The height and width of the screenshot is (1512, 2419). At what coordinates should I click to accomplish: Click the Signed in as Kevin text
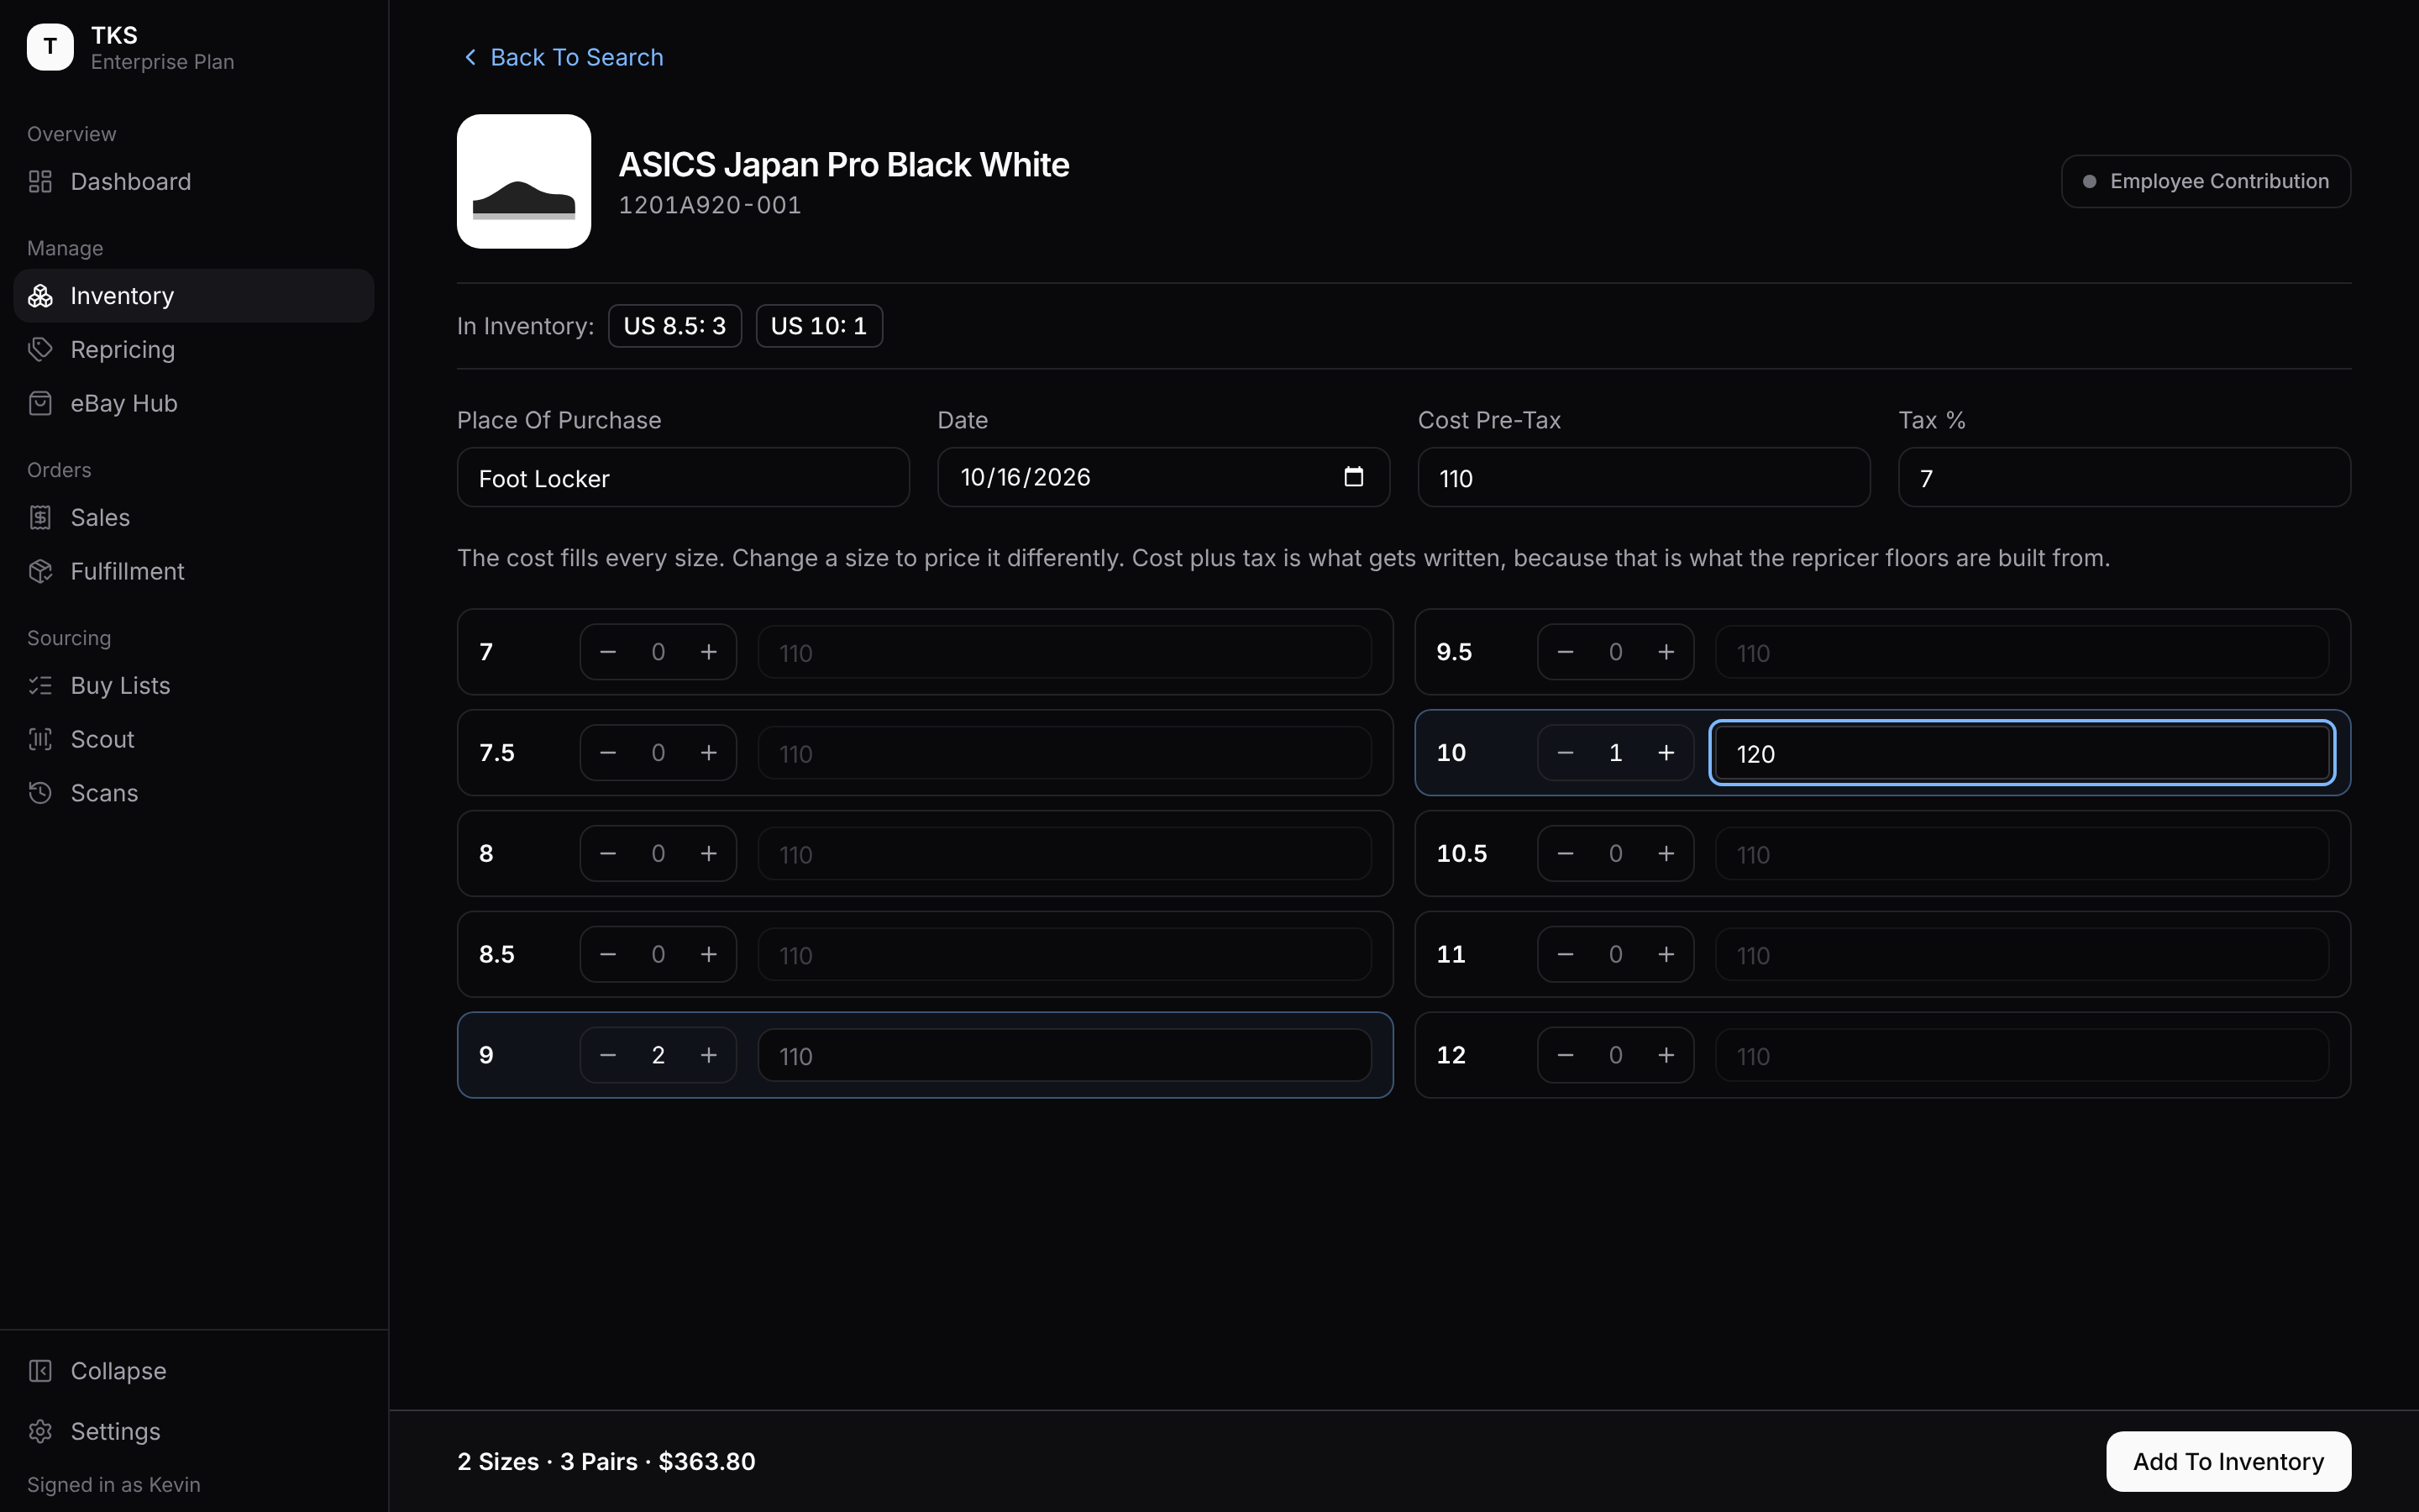click(x=114, y=1484)
